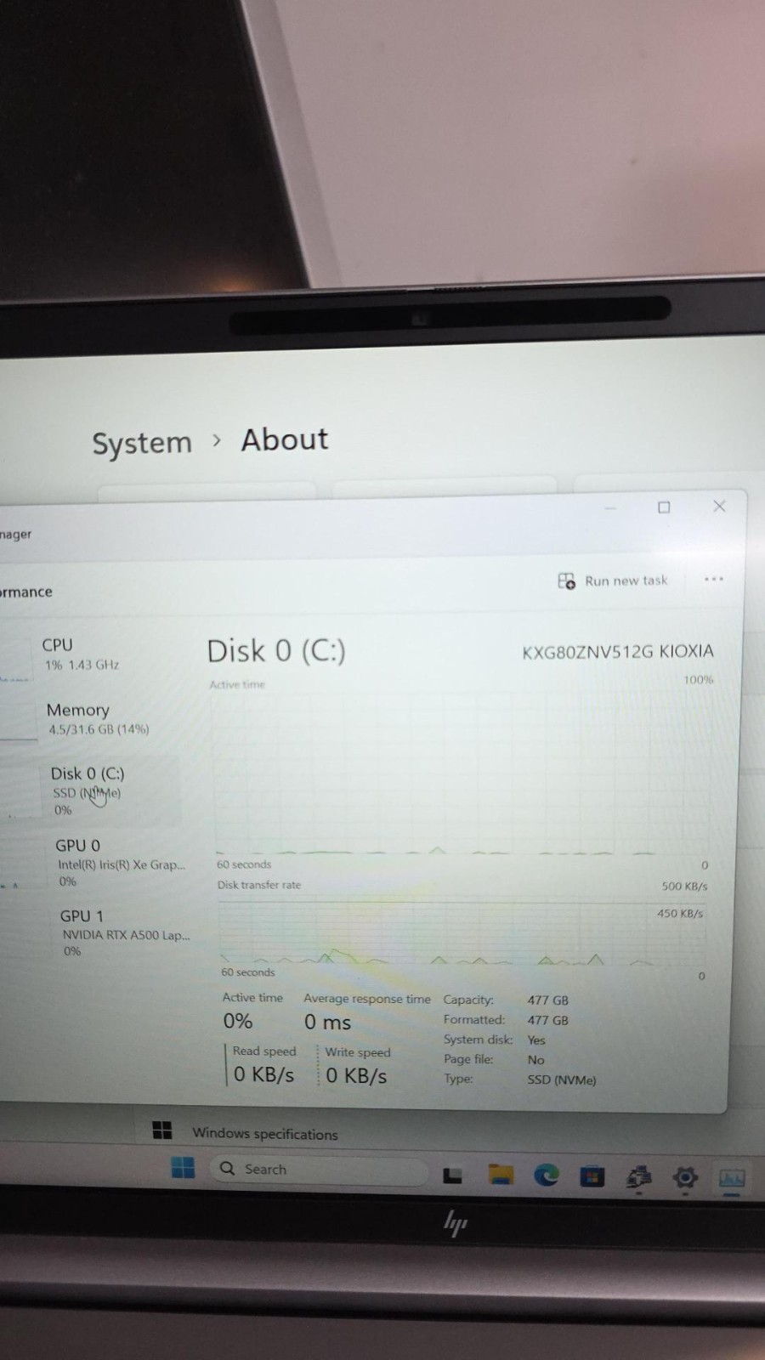Click the Formatted 477 GB value

[x=548, y=1020]
